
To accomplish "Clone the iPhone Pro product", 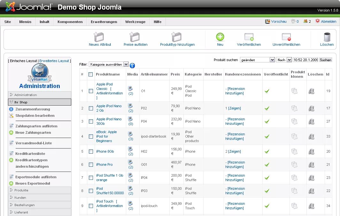I will [294, 164].
